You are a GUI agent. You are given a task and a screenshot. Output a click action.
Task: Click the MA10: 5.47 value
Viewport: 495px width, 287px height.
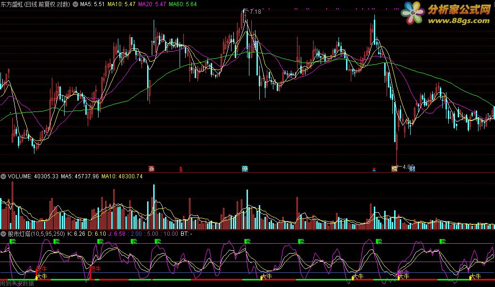pos(122,4)
